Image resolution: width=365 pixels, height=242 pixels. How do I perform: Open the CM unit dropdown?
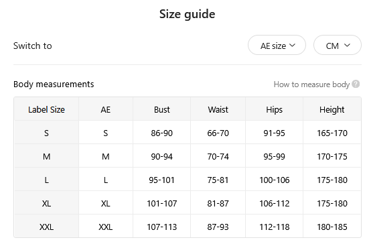[338, 45]
